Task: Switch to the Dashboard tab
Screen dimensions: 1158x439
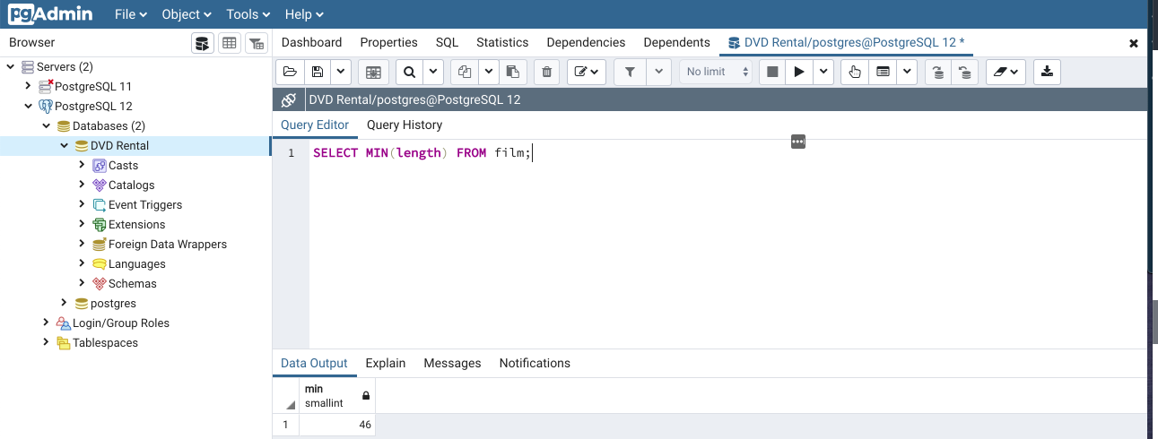Action: pos(311,42)
